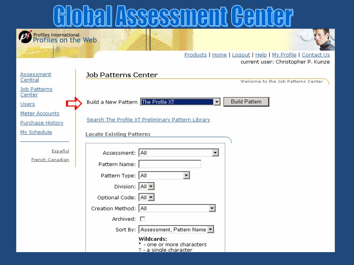
Task: Click the man's photo in banner
Action: click(323, 39)
